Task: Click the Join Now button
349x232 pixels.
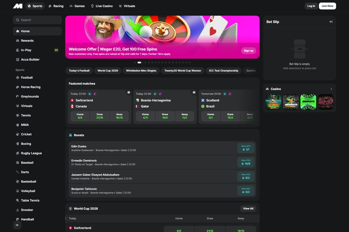Action: pyautogui.click(x=328, y=6)
